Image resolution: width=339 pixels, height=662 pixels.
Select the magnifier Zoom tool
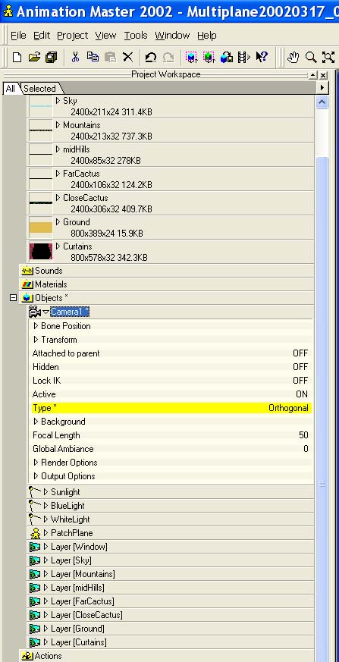(x=311, y=57)
